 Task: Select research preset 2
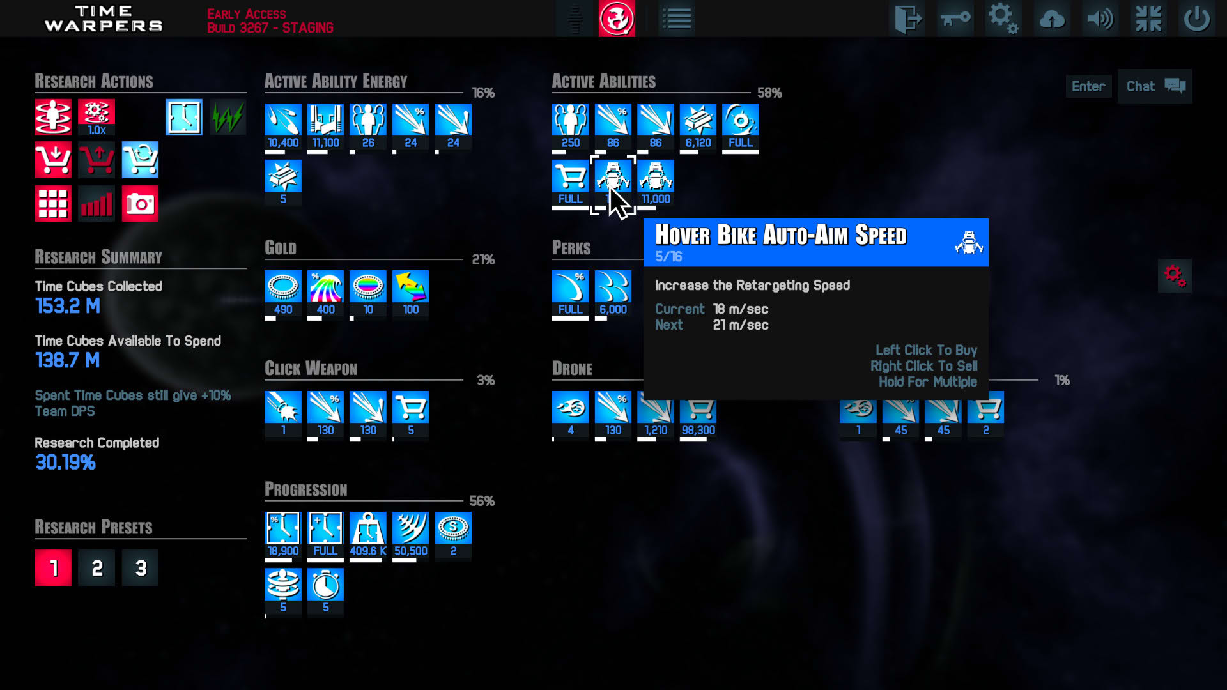click(96, 568)
